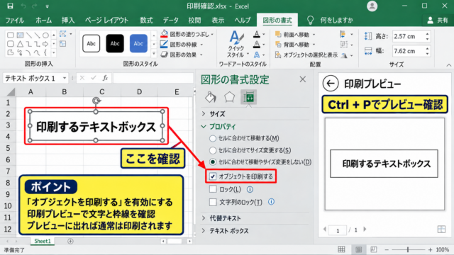Select the Effects pentagon icon in format pane

[229, 98]
